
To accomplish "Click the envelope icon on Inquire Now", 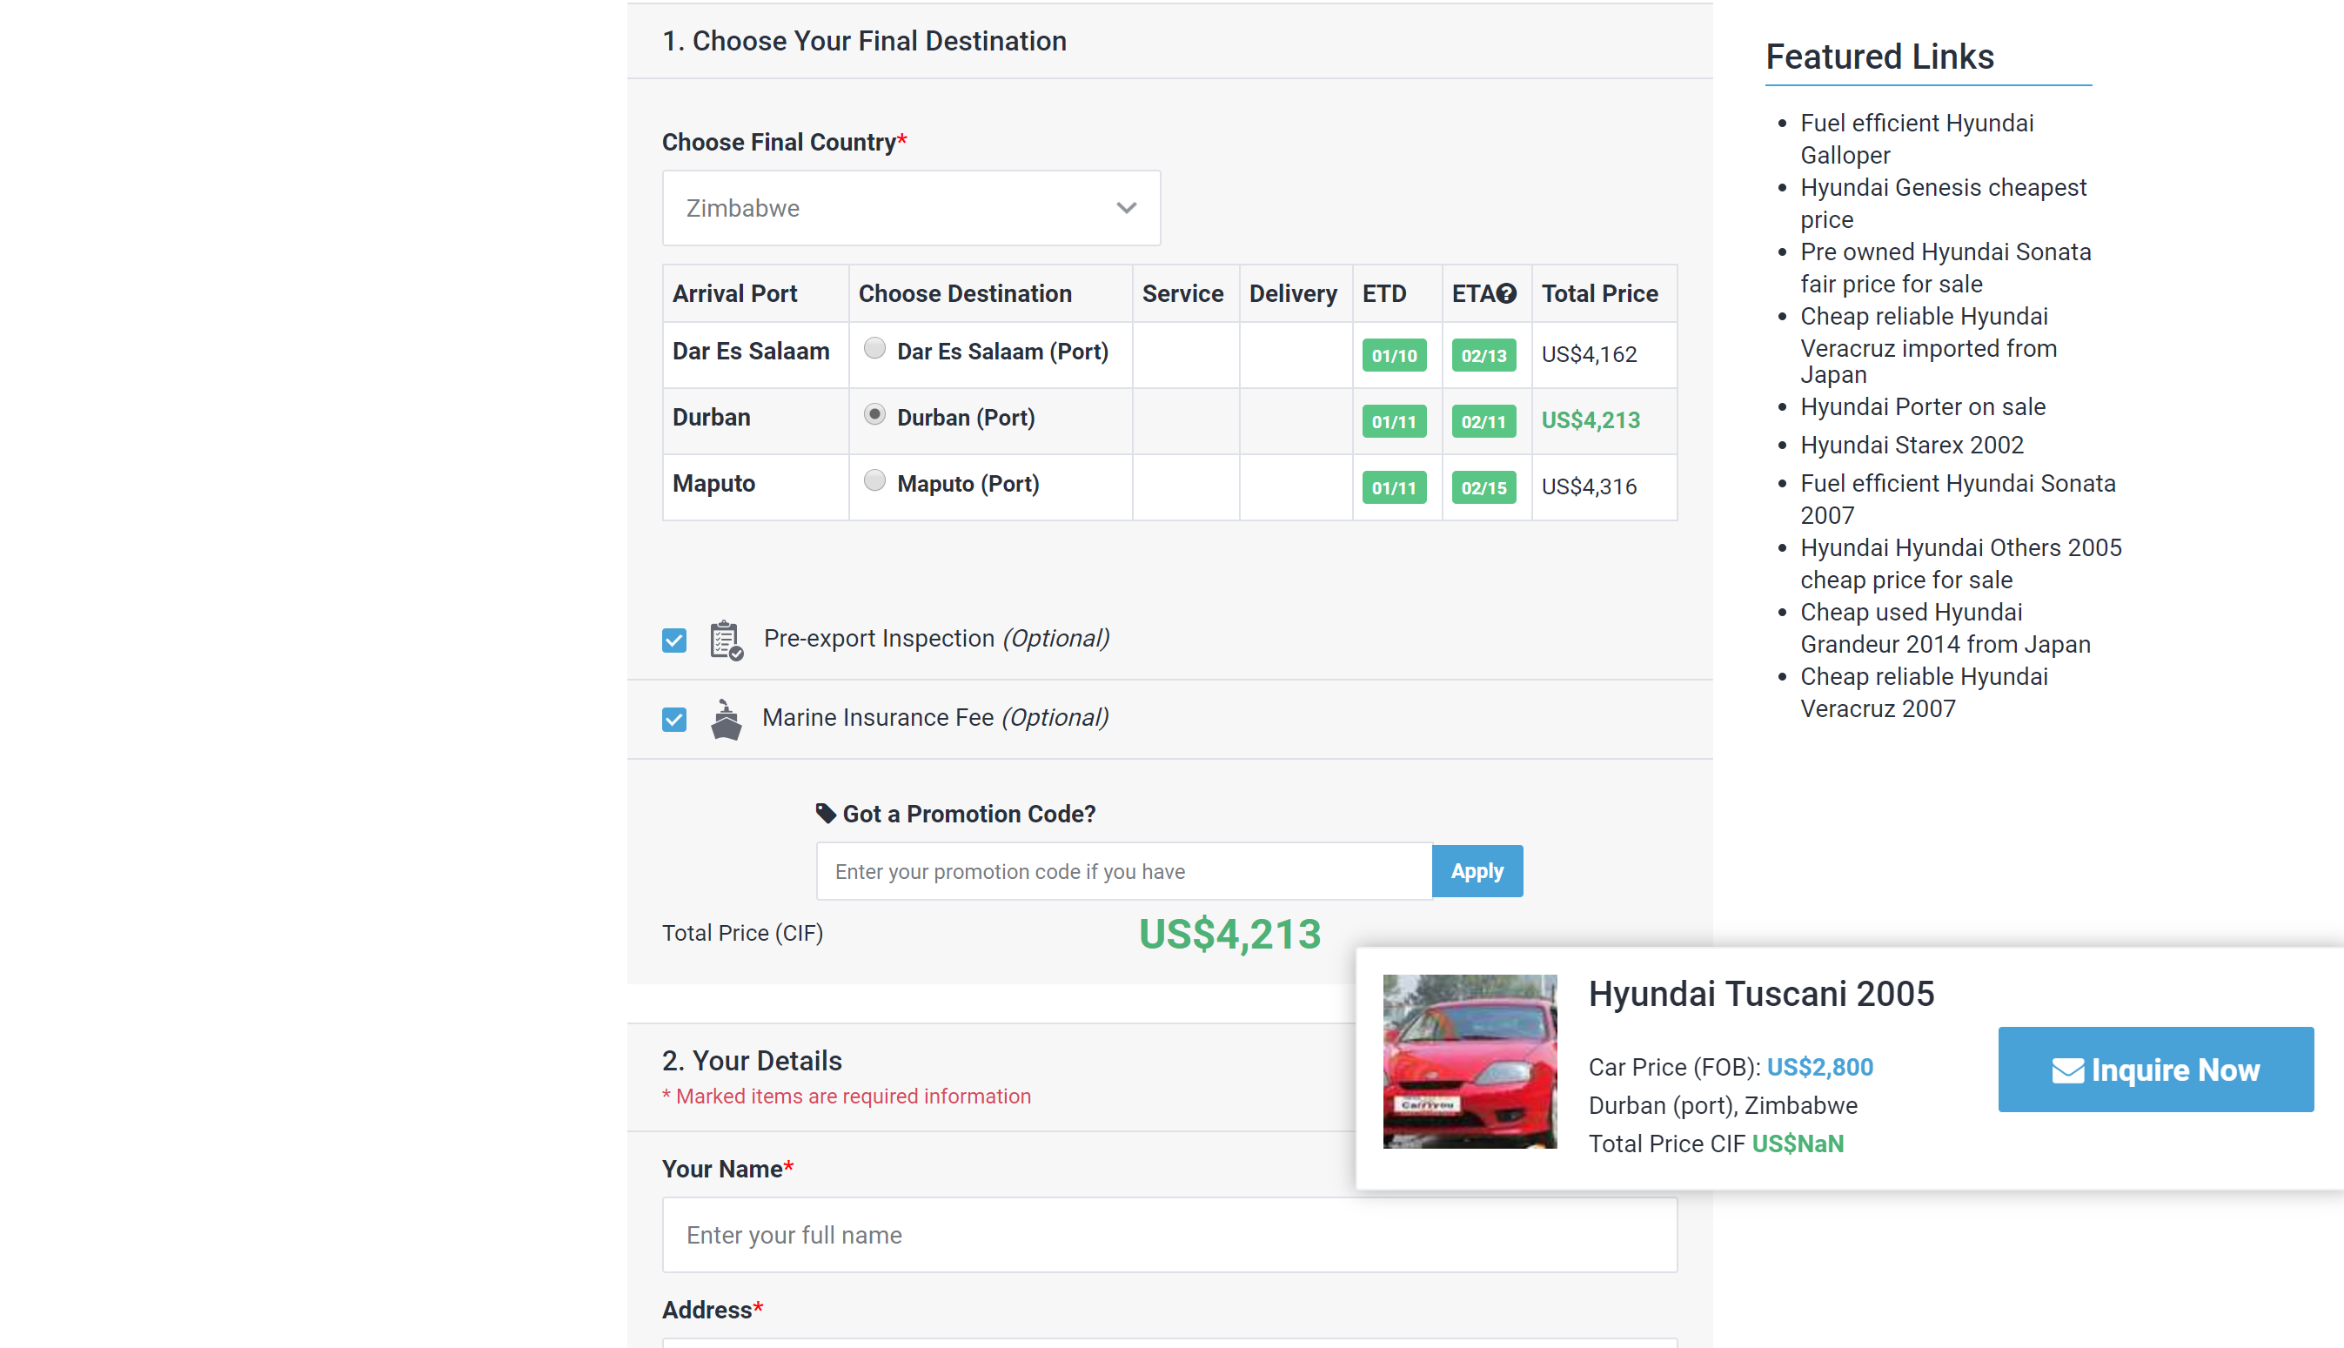I will coord(2067,1070).
